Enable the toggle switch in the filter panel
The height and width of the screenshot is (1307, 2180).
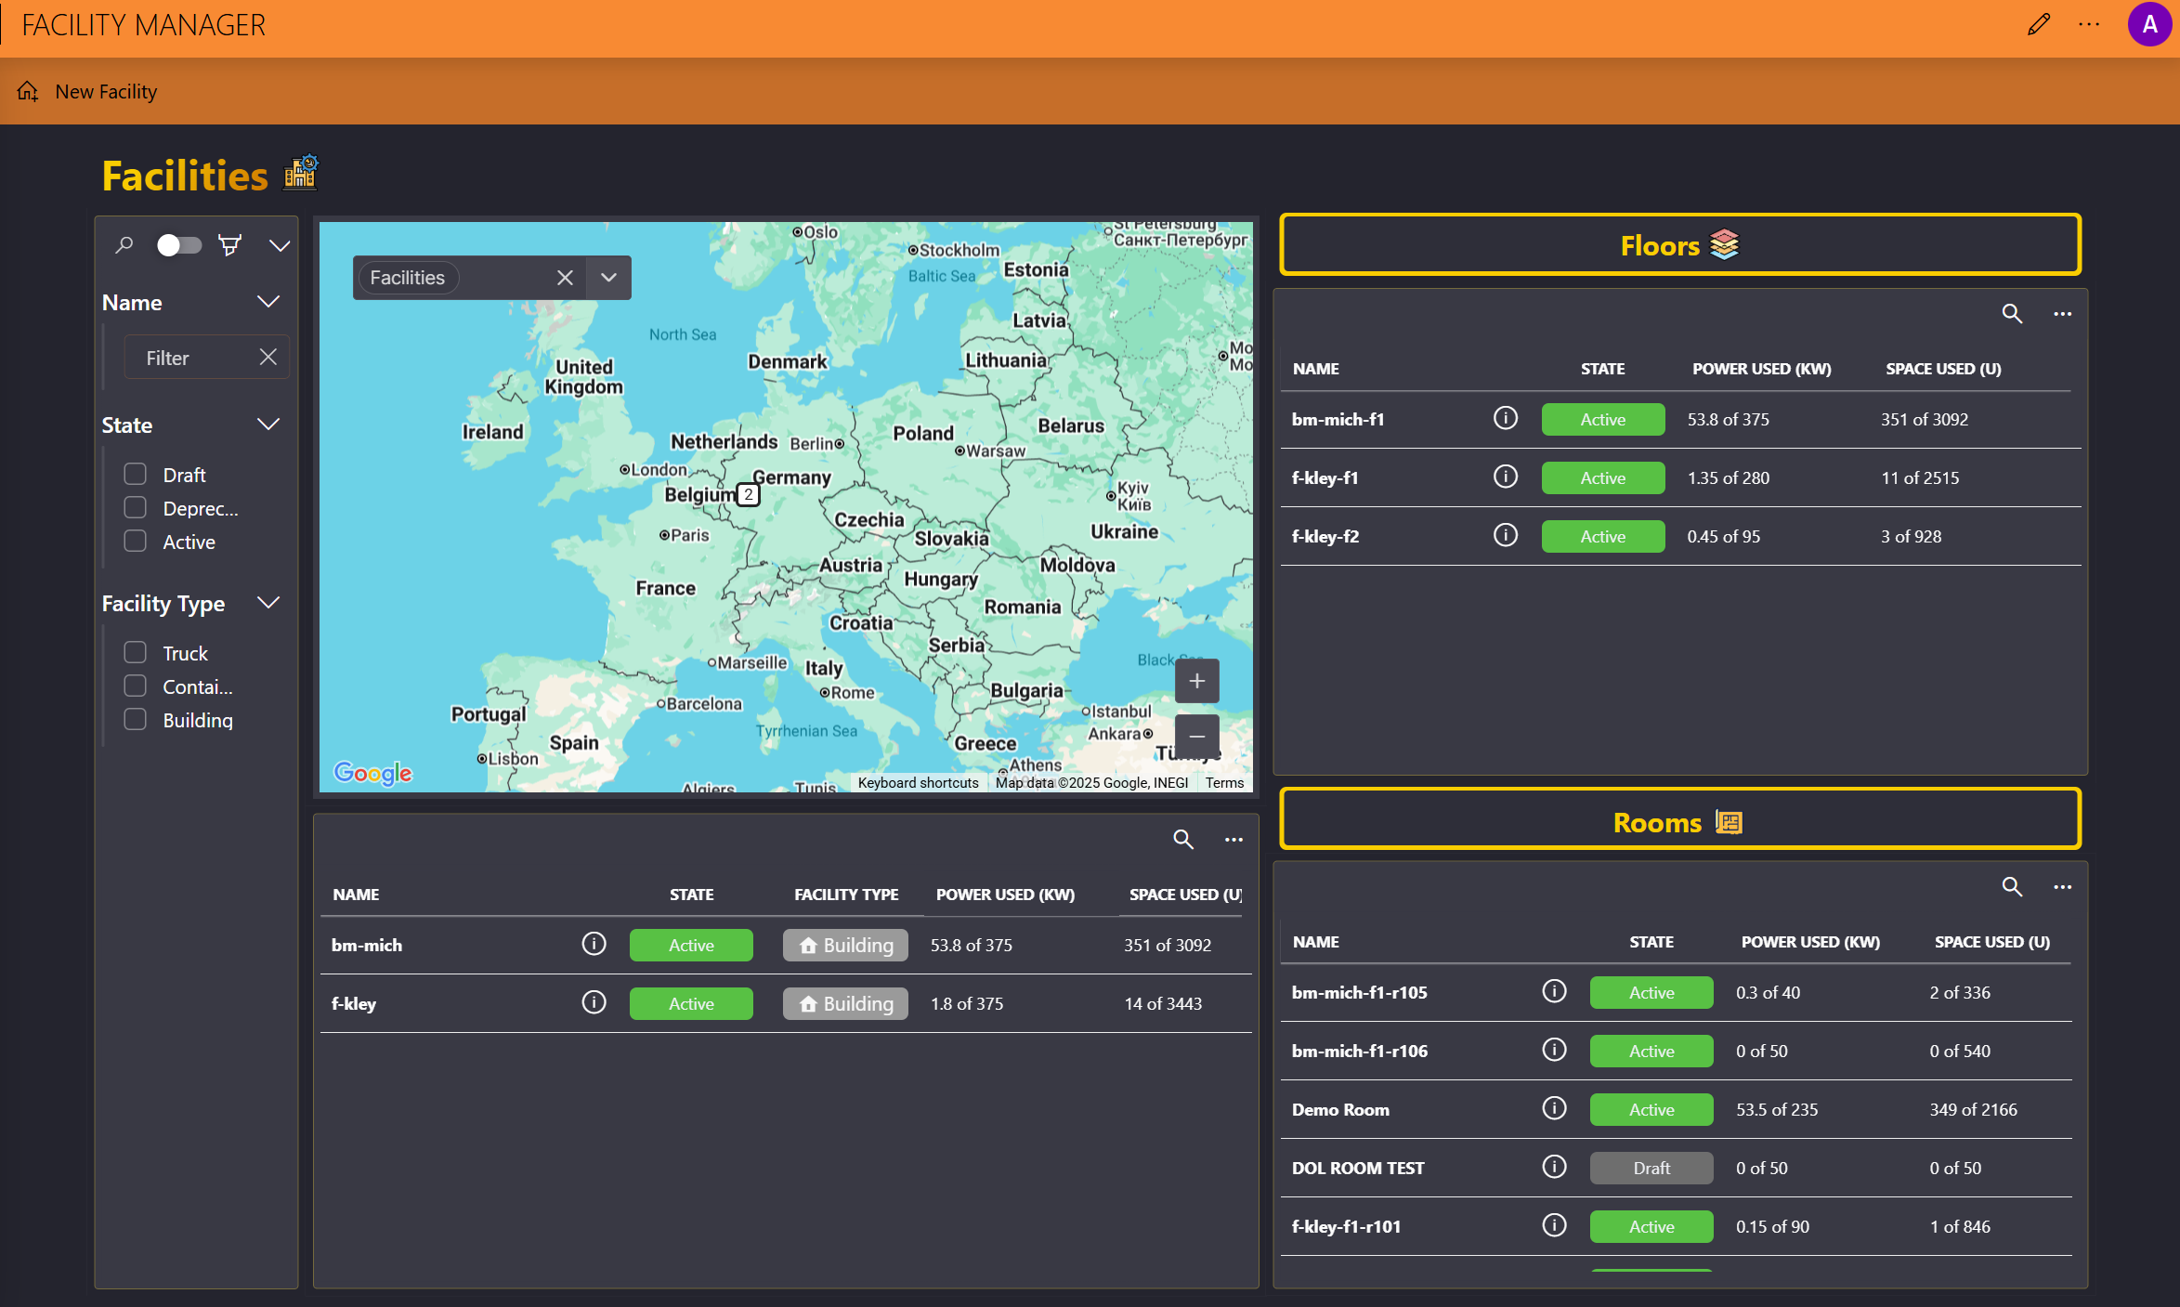pos(177,244)
